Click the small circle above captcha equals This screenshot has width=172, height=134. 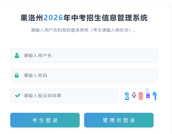pyautogui.click(x=147, y=90)
